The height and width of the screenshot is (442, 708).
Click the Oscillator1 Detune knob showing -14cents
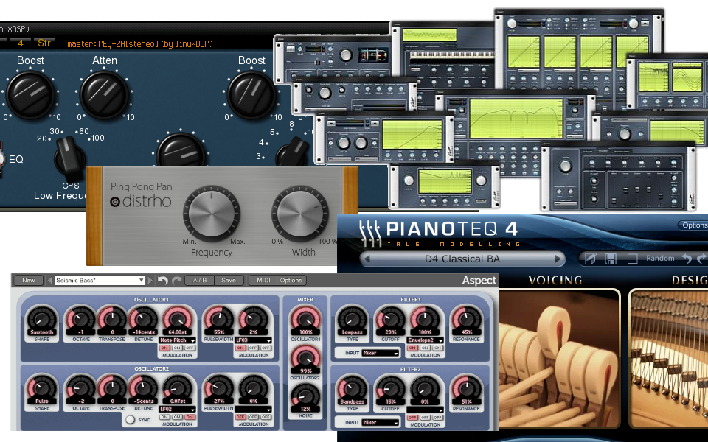[144, 318]
